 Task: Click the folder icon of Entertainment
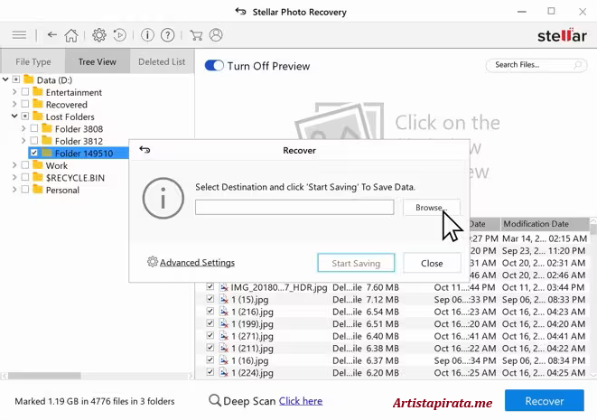tap(38, 92)
